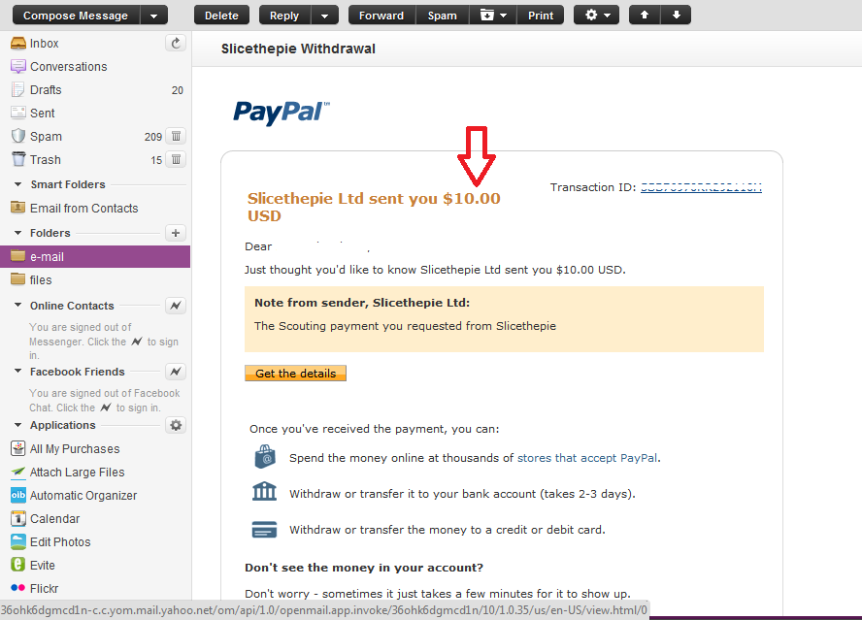This screenshot has width=862, height=620.
Task: Click the PayPal logo
Action: 281,112
